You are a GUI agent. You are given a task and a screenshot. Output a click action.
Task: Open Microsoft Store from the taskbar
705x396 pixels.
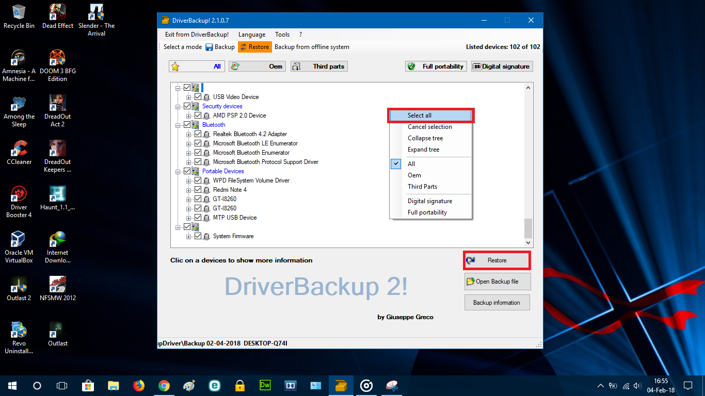[x=88, y=385]
